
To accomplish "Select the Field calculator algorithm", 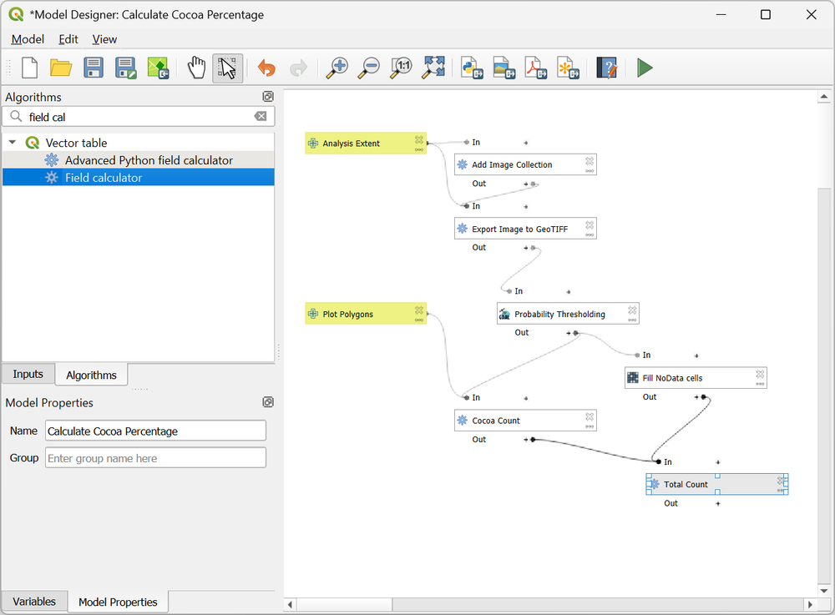I will pyautogui.click(x=139, y=178).
